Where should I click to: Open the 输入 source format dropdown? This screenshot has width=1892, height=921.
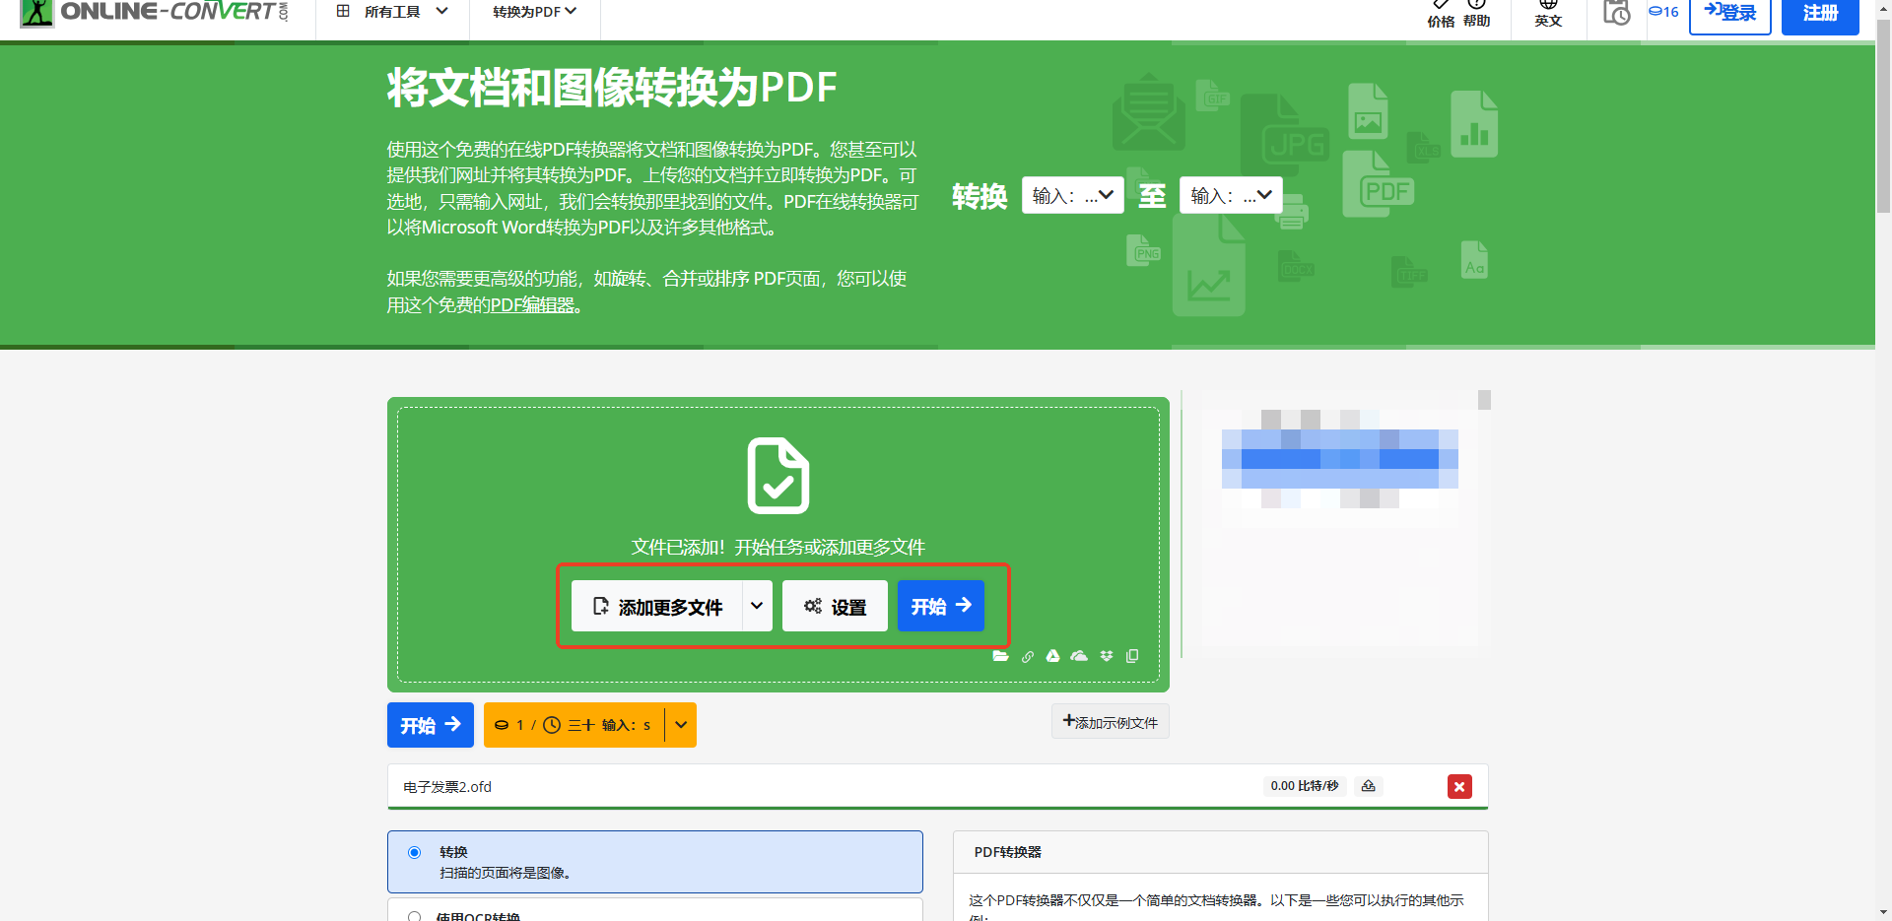coord(1072,195)
